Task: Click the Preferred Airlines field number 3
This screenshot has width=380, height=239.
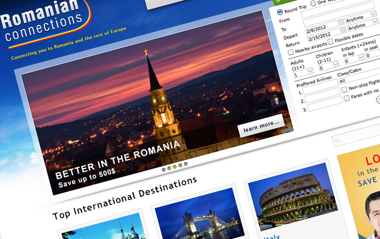Action: tap(325, 104)
